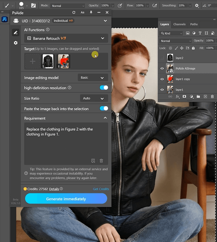Open the Image editing model Basic dropdown
Image resolution: width=217 pixels, height=242 pixels.
93,78
